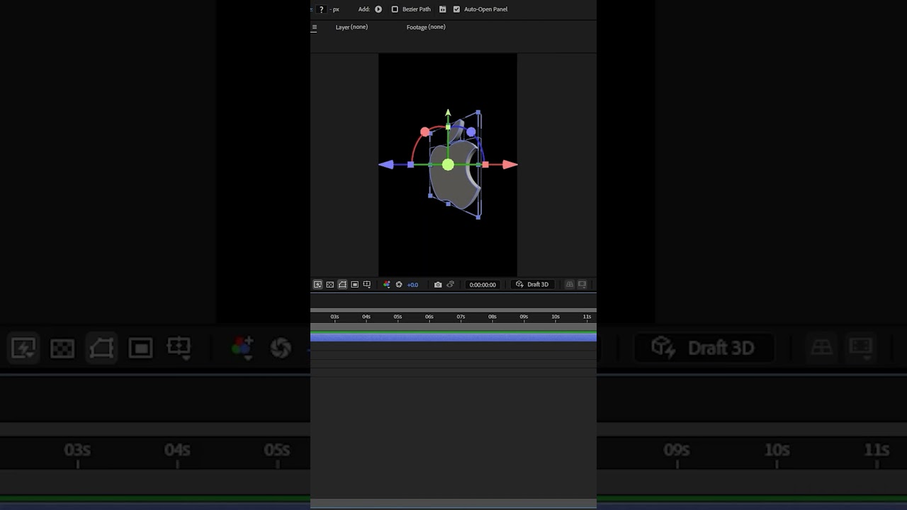The image size is (907, 510).
Task: Open the extended viewer options icon
Action: pyautogui.click(x=582, y=284)
